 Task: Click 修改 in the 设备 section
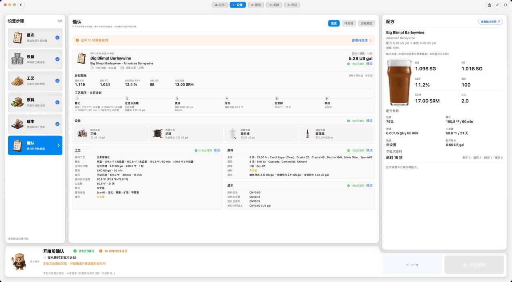(369, 120)
